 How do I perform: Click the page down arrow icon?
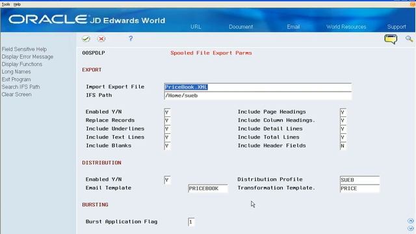410,228
